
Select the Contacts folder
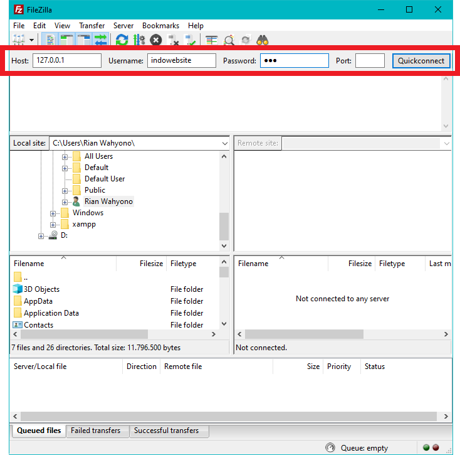coord(38,325)
